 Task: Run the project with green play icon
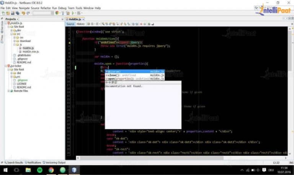[x=73, y=13]
